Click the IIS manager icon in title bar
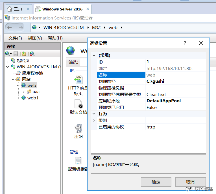216x194 pixels. (7, 18)
